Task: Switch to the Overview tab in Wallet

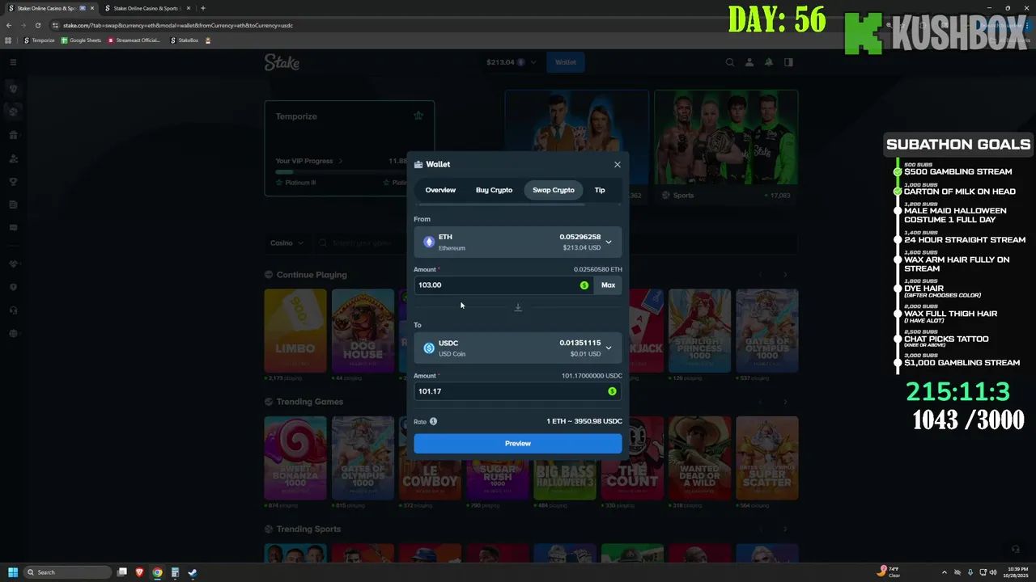Action: (440, 190)
